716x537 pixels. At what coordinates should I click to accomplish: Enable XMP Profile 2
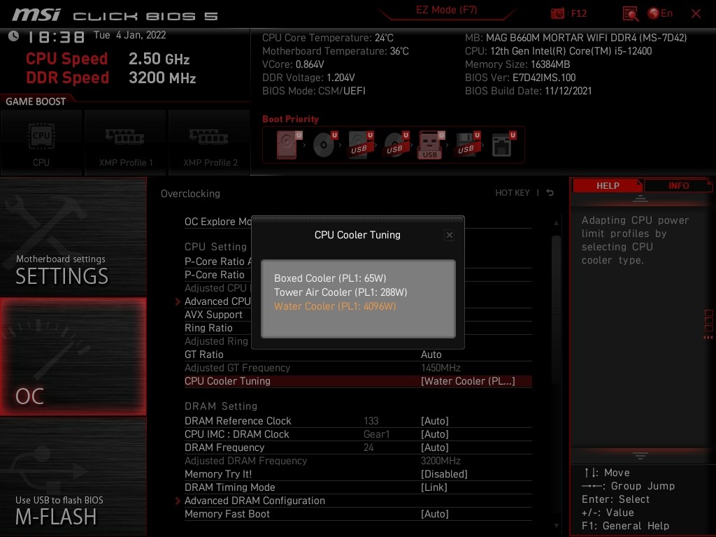210,143
